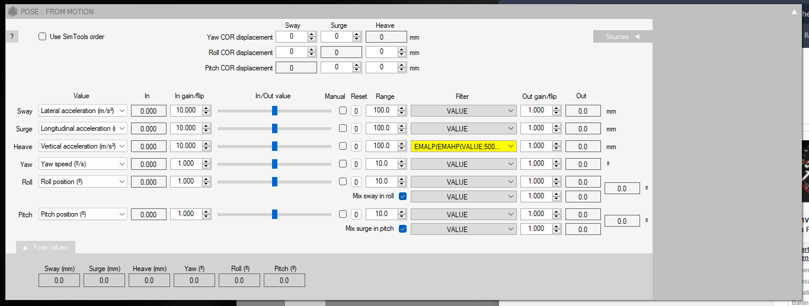This screenshot has height=306, width=809.
Task: Click the Yaw COR displacement Surge stepper arrows
Action: pos(356,37)
